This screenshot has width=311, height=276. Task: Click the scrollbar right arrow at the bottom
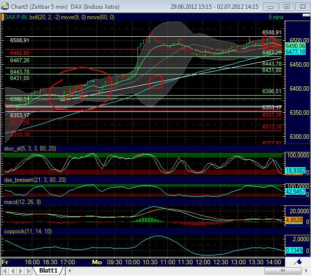pos(306,271)
